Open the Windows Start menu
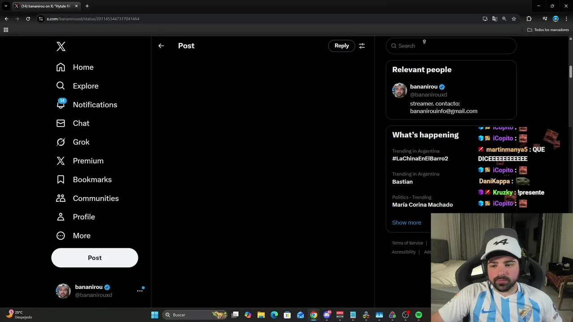The image size is (573, 322). pos(154,315)
